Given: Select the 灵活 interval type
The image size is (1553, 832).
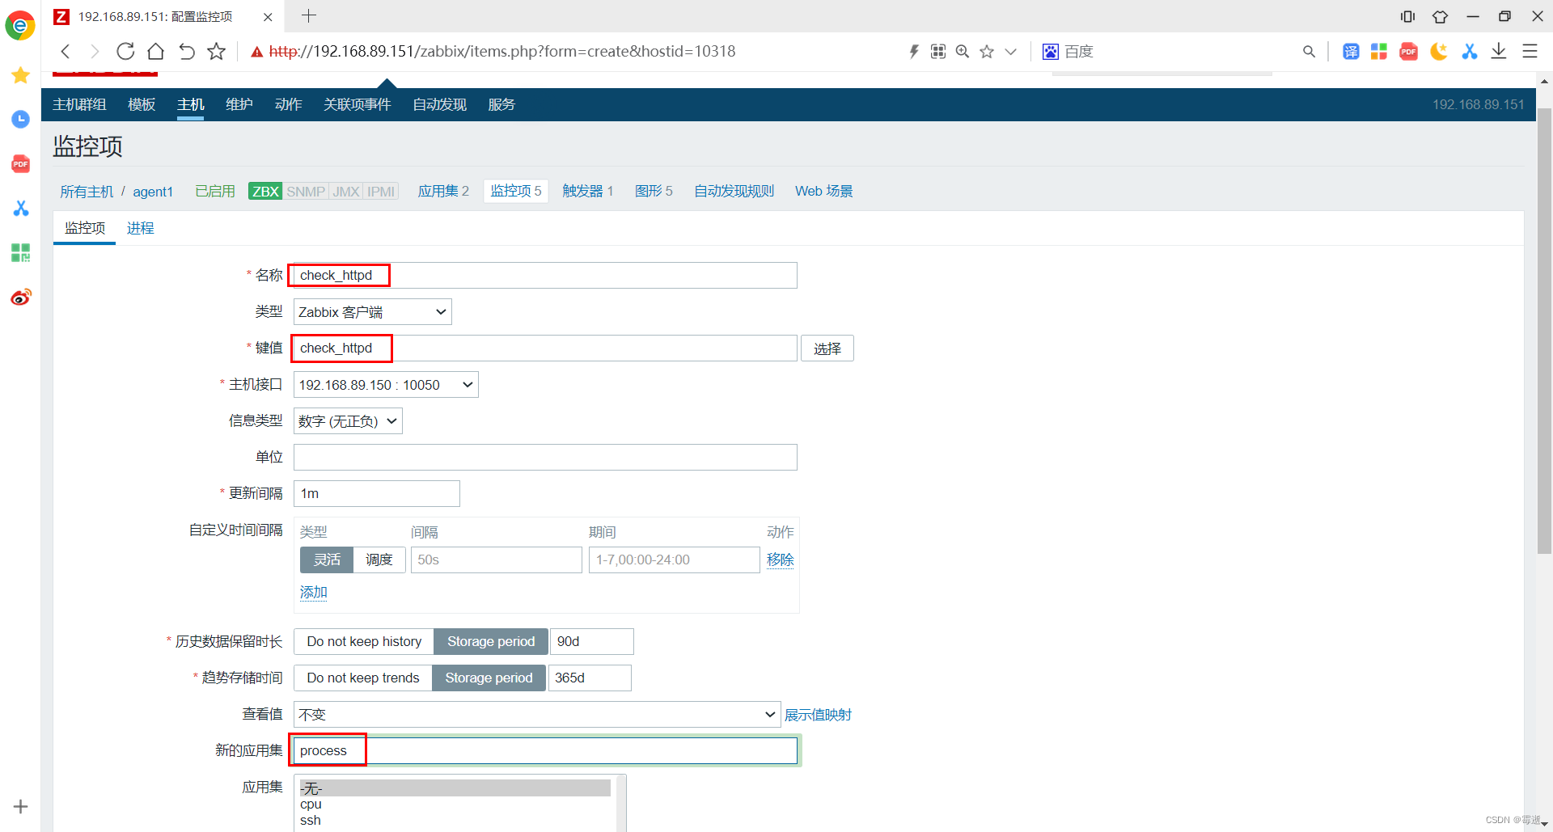Looking at the screenshot, I should click(327, 560).
